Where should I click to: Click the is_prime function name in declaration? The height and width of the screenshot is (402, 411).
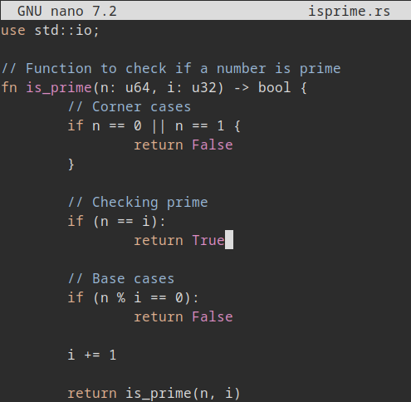[x=59, y=88]
